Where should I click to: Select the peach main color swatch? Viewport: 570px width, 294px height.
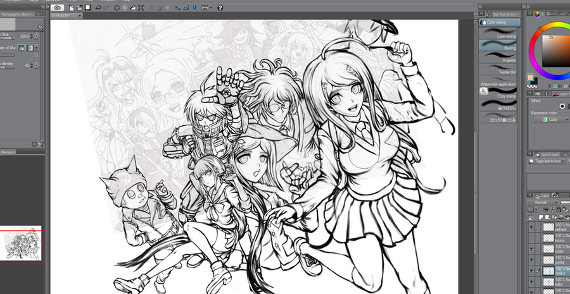[x=530, y=77]
